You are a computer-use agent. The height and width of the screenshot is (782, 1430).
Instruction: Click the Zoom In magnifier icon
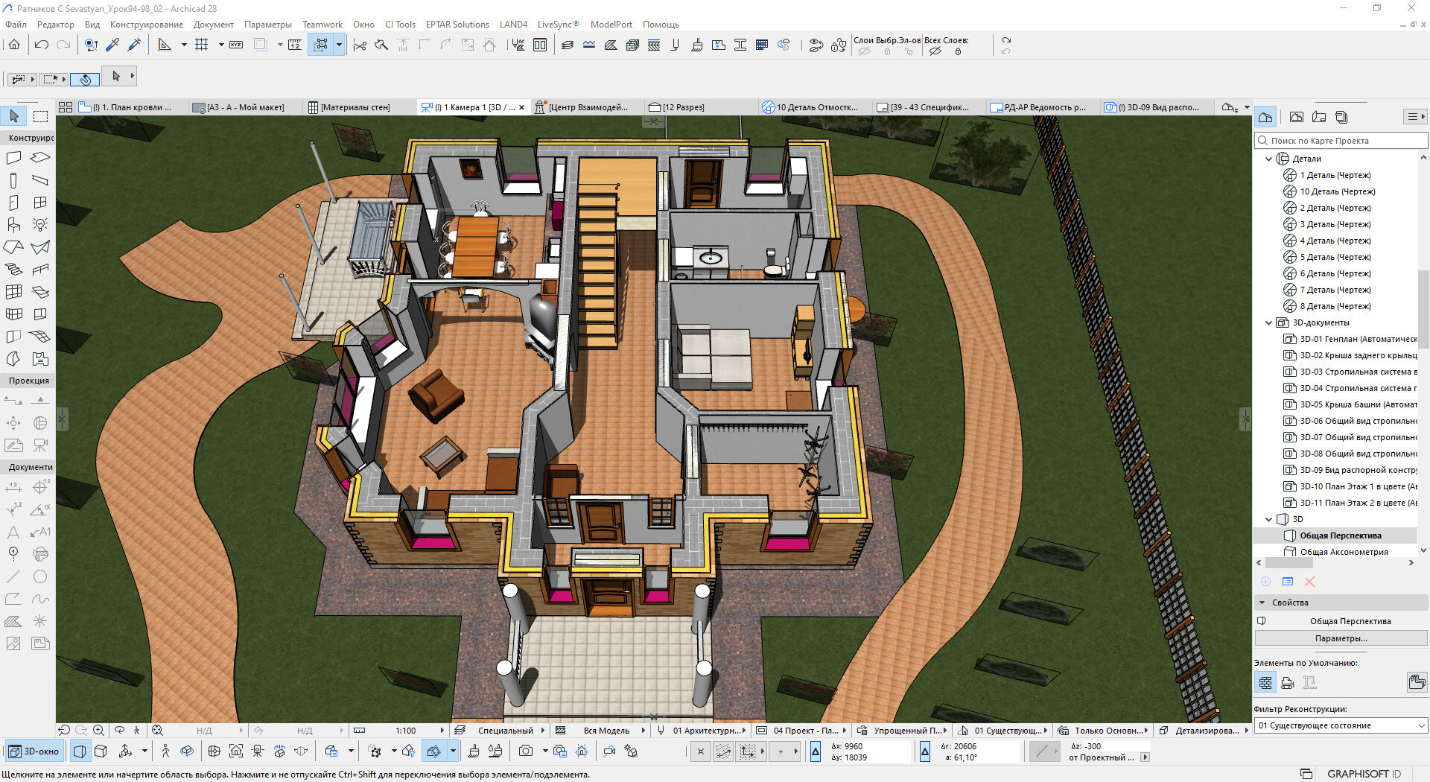(x=98, y=731)
